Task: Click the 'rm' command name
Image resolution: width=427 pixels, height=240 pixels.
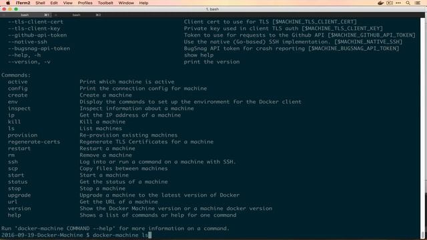Action: point(11,155)
